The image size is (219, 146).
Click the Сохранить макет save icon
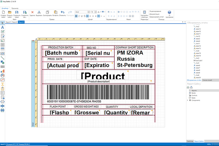17,13
